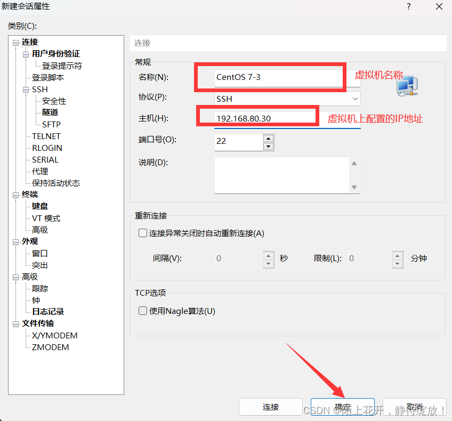The width and height of the screenshot is (452, 421).
Task: Collapse the 高级 category tree node
Action: coord(15,278)
